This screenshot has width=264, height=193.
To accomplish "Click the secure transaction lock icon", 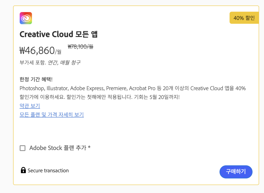I will click(23, 170).
